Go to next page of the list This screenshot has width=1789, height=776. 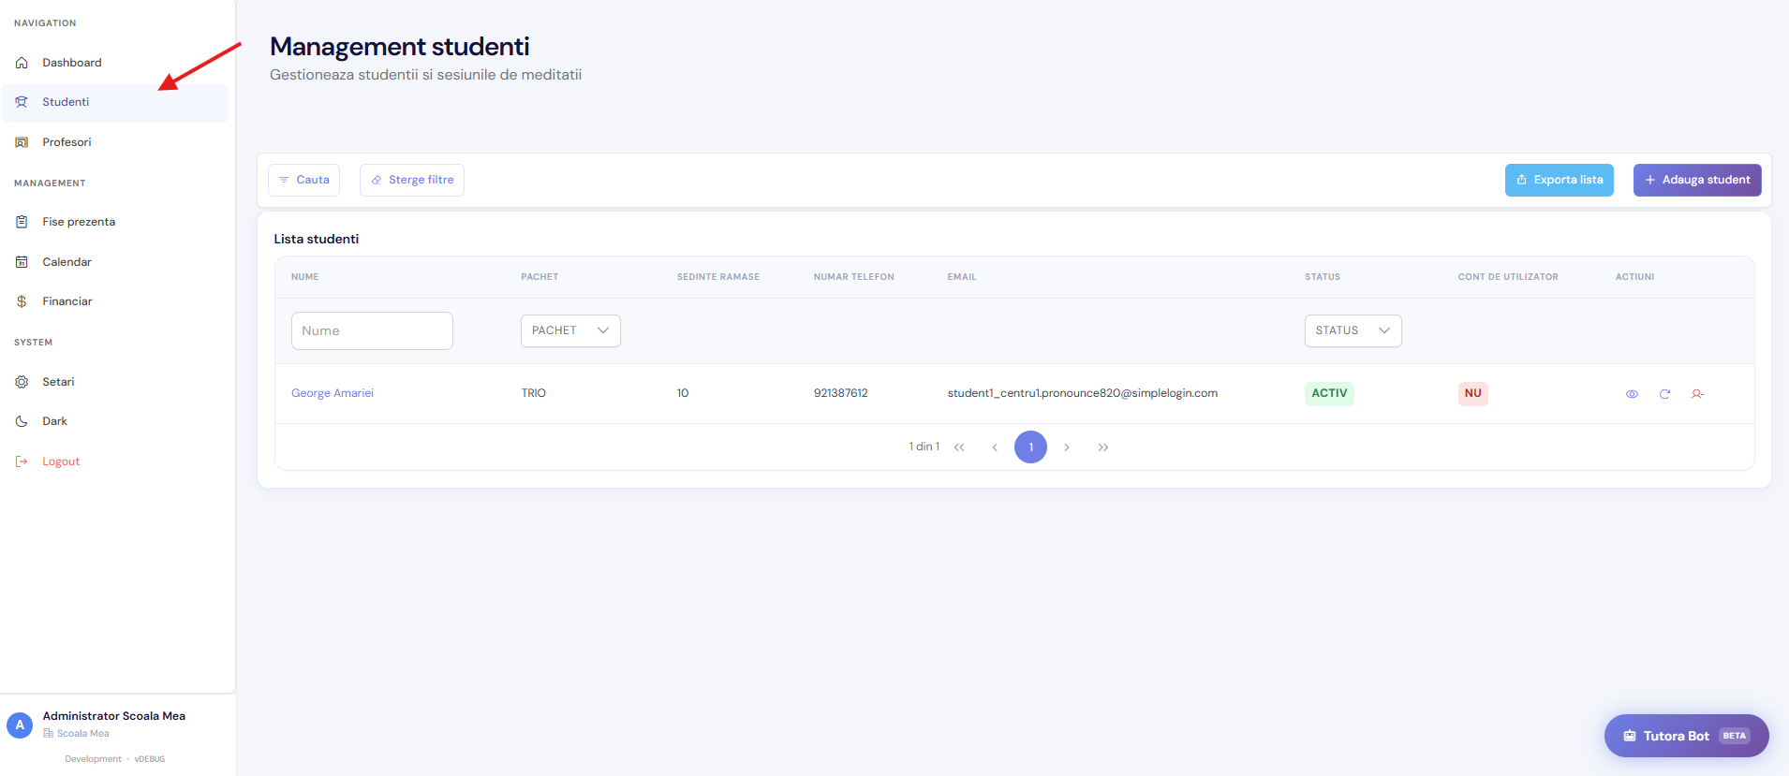1067,447
